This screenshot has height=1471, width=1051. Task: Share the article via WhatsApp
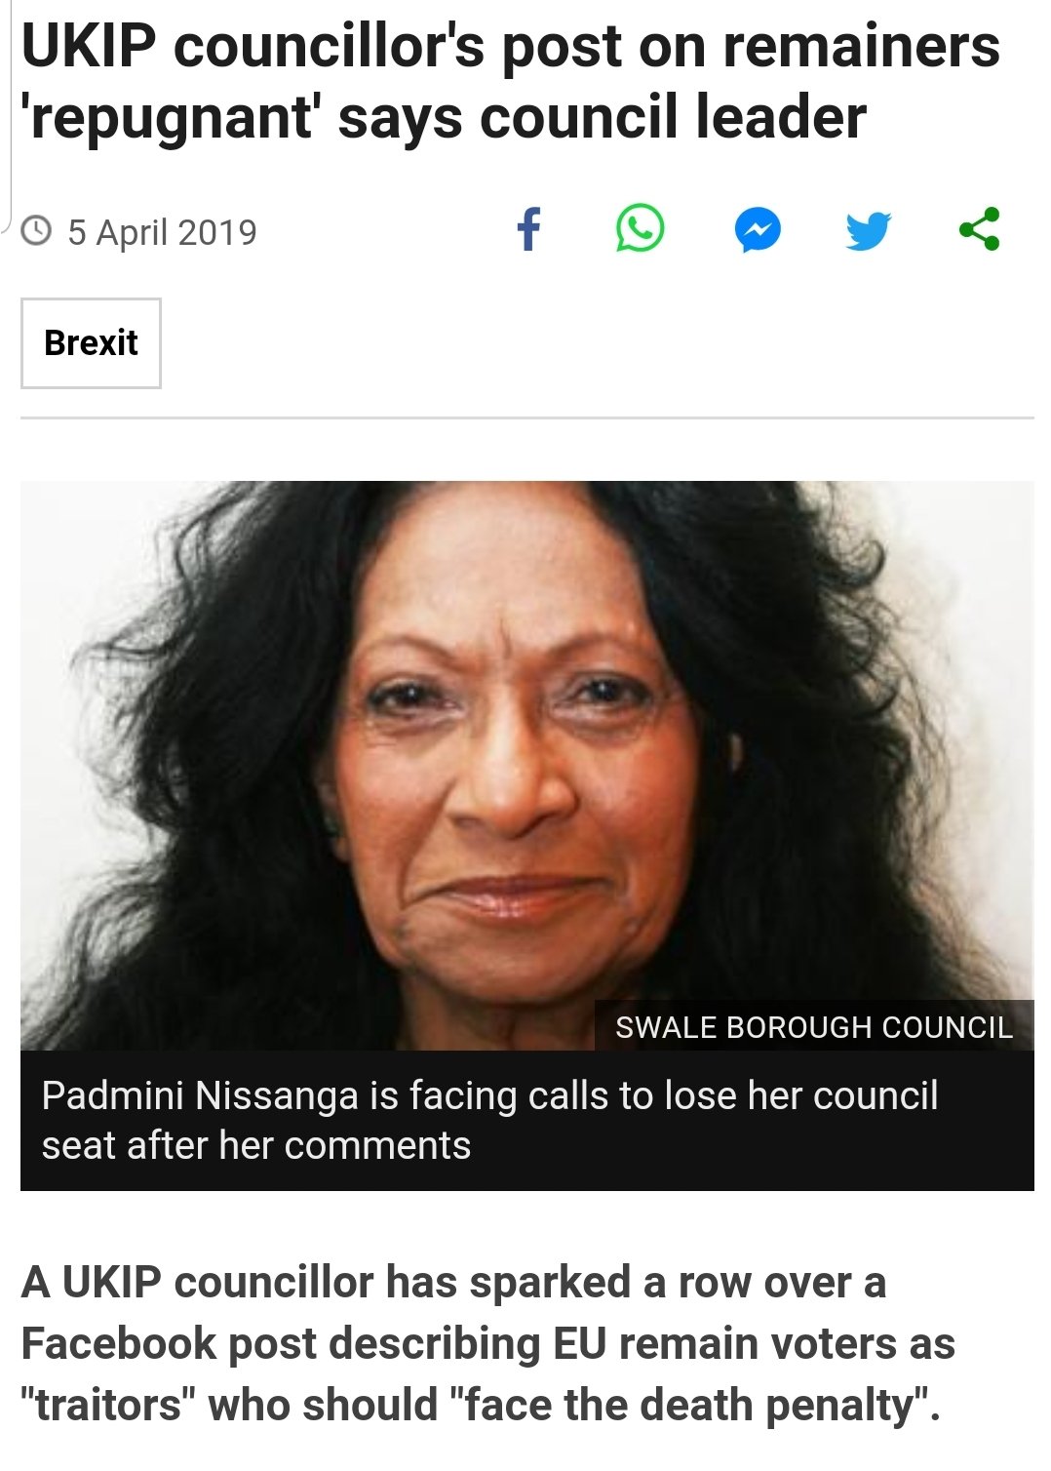pos(640,230)
